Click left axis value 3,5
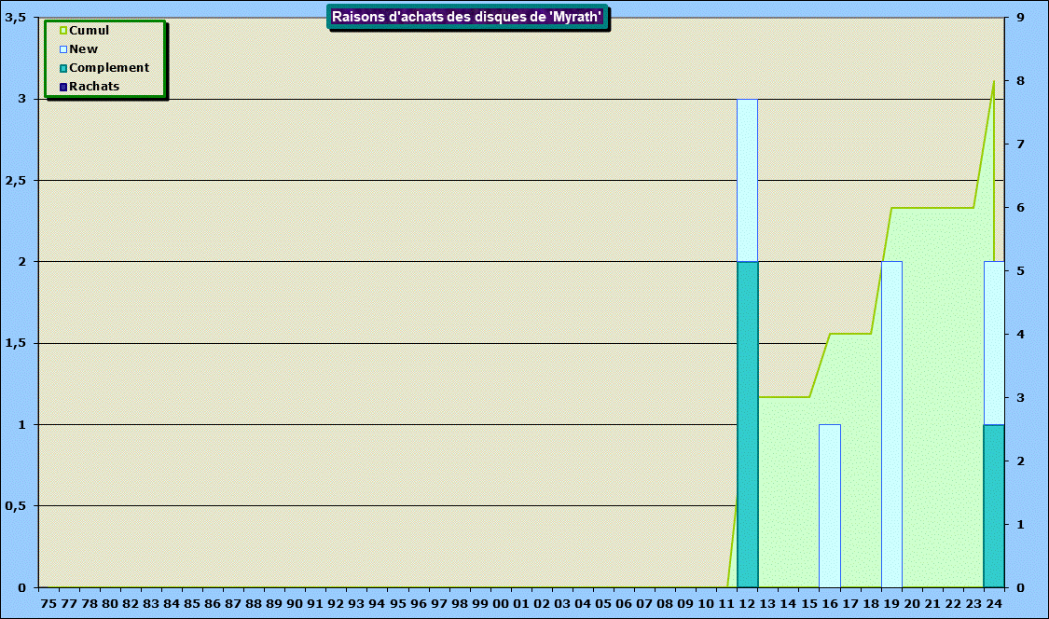 pos(16,18)
